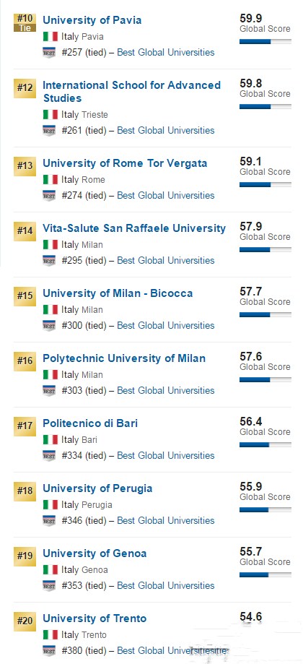
Task: Open International School for Advanced Studies
Action: [131, 92]
